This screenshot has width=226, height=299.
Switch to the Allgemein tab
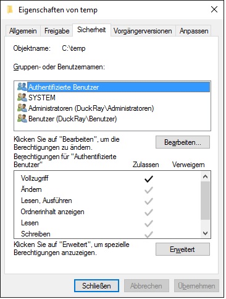23,31
